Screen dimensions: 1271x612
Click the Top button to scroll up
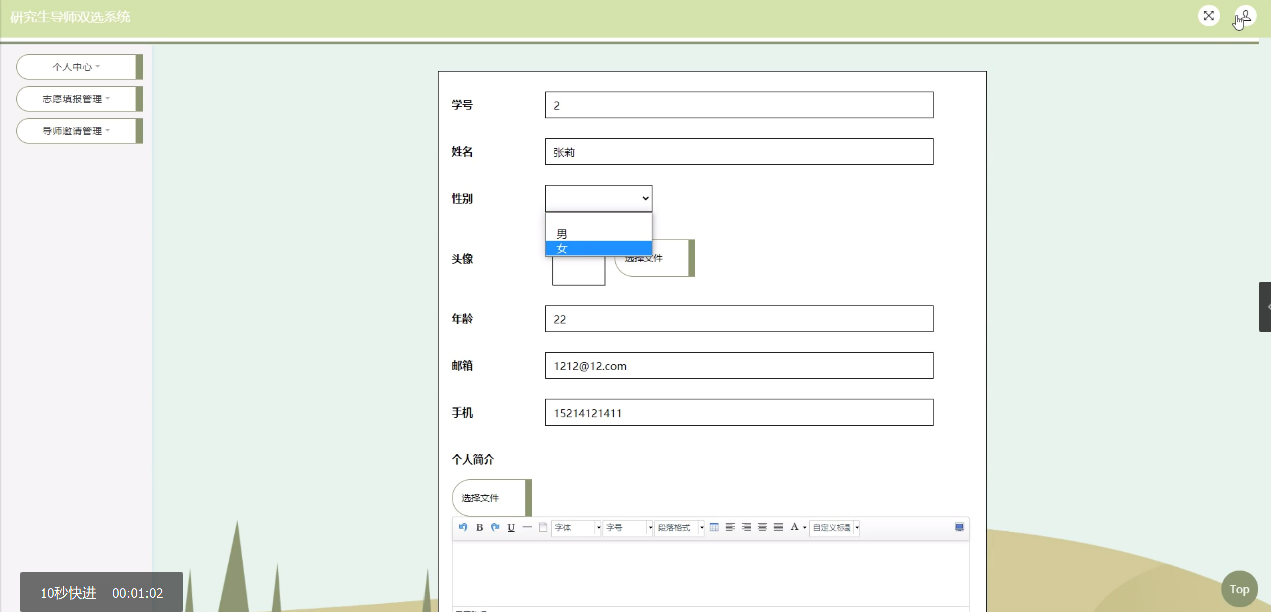click(1239, 589)
